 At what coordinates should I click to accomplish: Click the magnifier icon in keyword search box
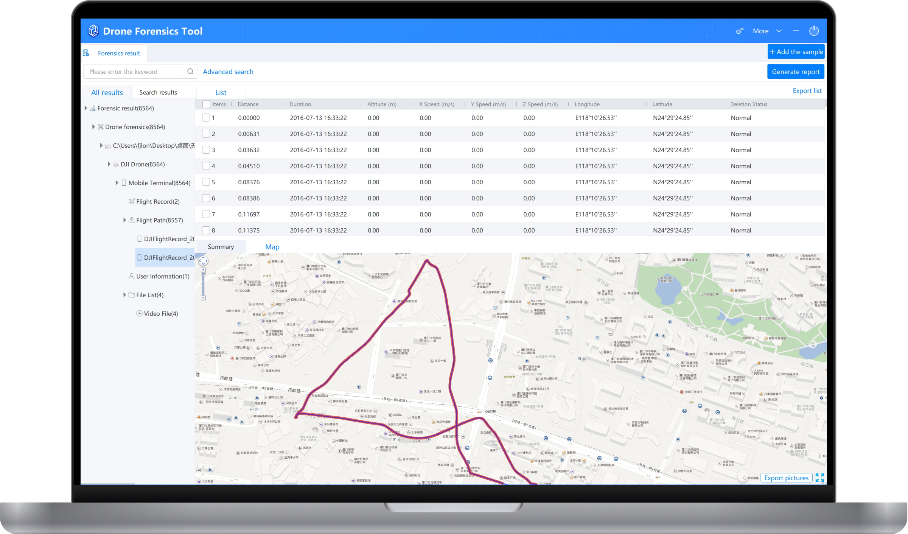click(190, 71)
